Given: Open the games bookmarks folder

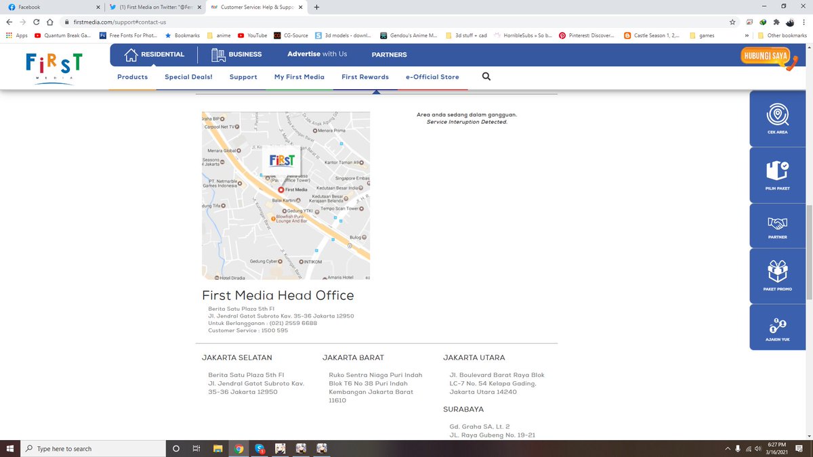Looking at the screenshot, I should point(701,35).
